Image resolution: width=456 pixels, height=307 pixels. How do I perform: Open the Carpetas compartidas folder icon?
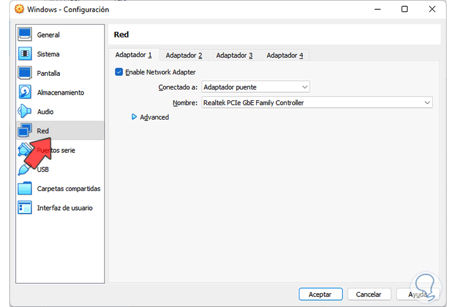(25, 189)
